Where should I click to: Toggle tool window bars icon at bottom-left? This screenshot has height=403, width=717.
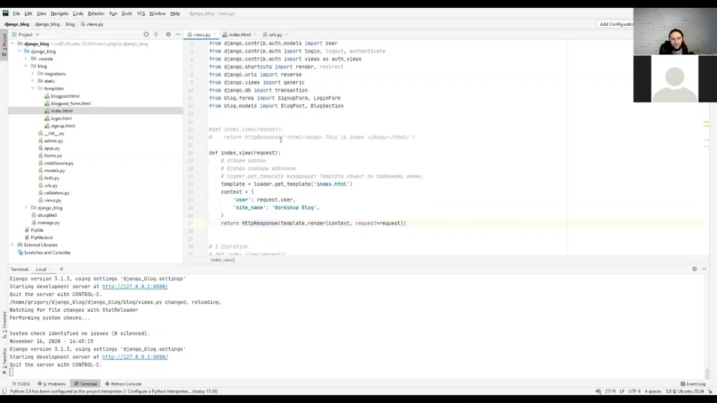pyautogui.click(x=4, y=391)
